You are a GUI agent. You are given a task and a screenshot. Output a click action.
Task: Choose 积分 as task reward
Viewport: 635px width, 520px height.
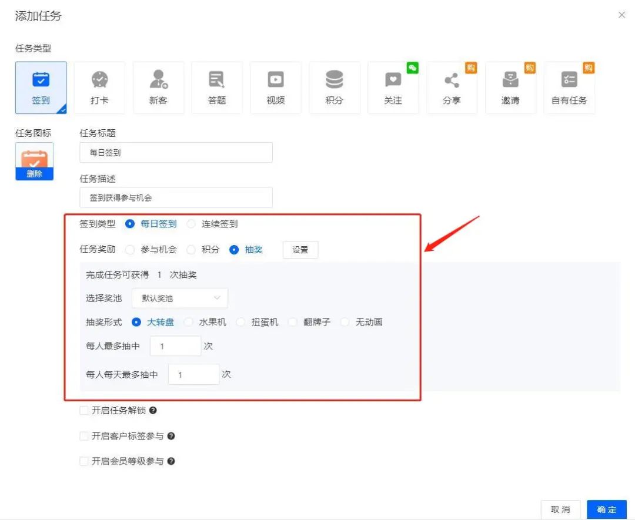coord(191,250)
